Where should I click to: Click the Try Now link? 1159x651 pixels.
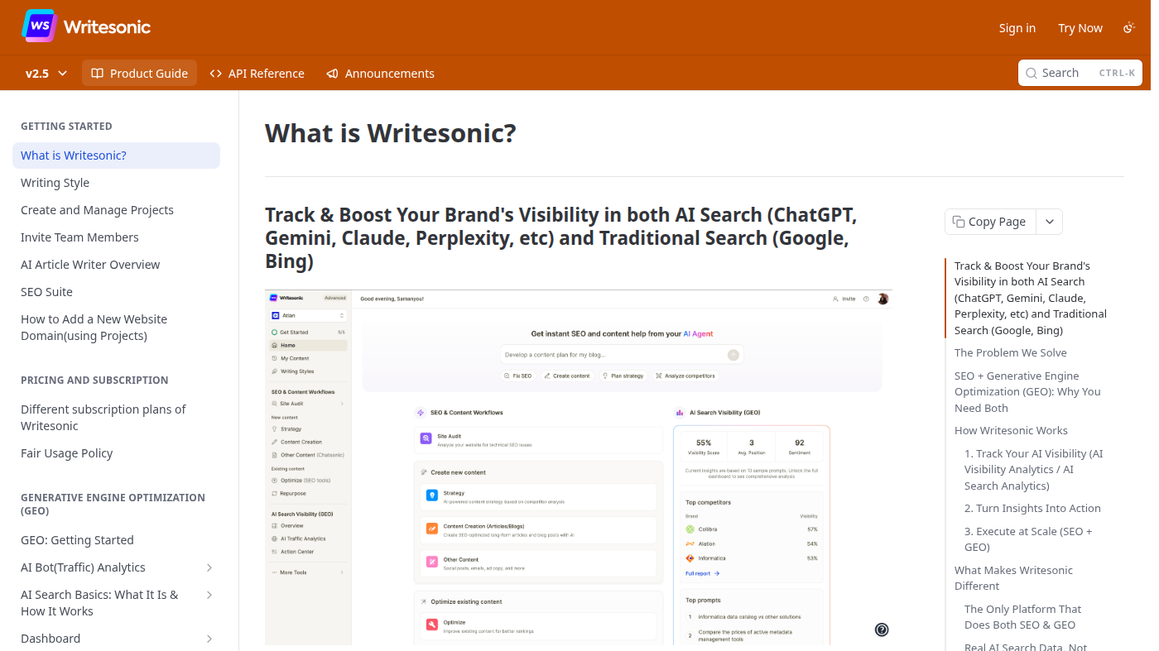click(1080, 28)
